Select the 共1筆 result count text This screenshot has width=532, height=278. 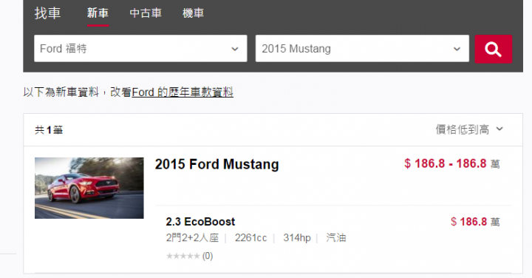tap(49, 130)
